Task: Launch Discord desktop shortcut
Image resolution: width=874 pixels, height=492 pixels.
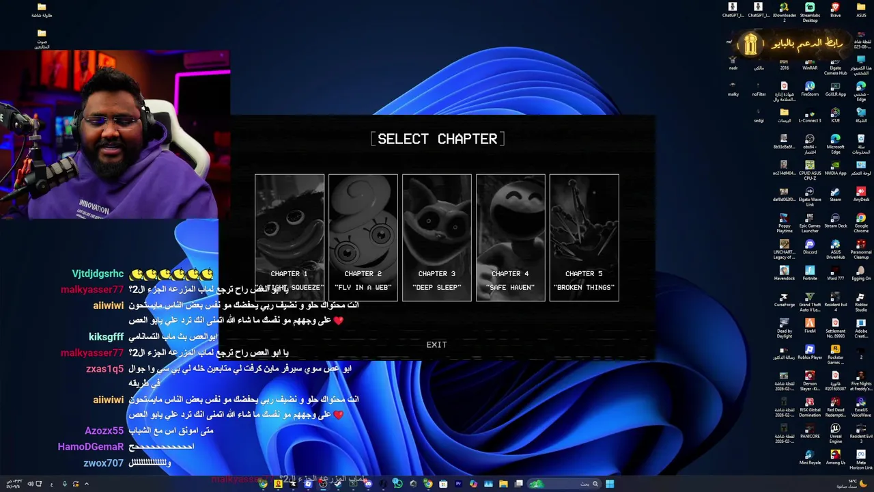Action: click(x=810, y=246)
